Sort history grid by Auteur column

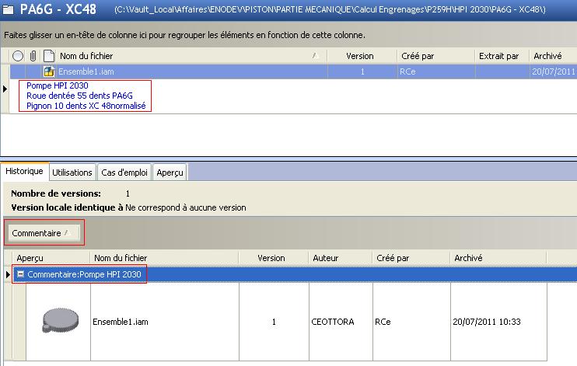(341, 258)
